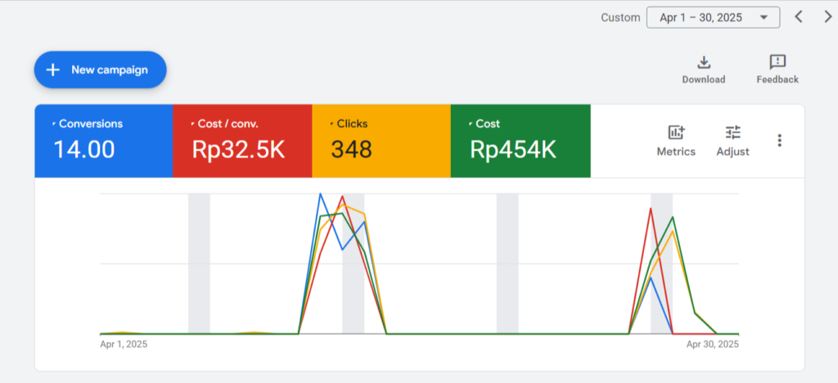Open the Metrics selector icon

click(x=676, y=133)
